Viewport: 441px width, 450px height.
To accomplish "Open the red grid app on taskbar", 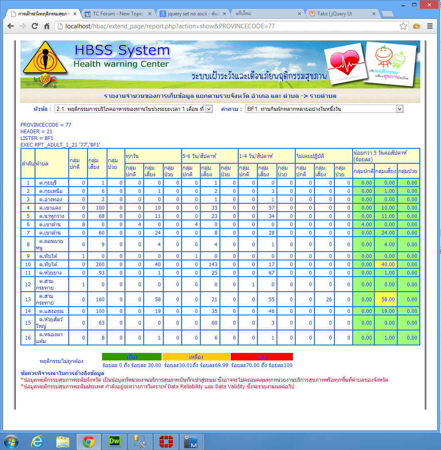I will click(166, 442).
